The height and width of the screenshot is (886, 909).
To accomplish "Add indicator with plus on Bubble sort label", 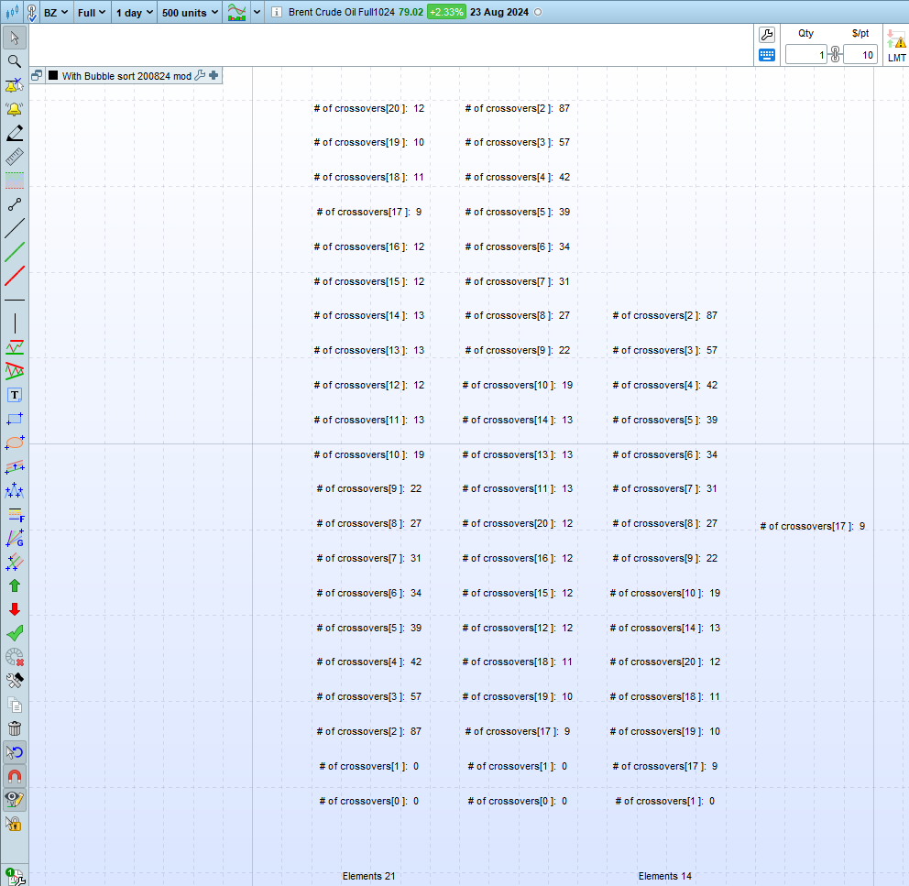I will pyautogui.click(x=214, y=75).
